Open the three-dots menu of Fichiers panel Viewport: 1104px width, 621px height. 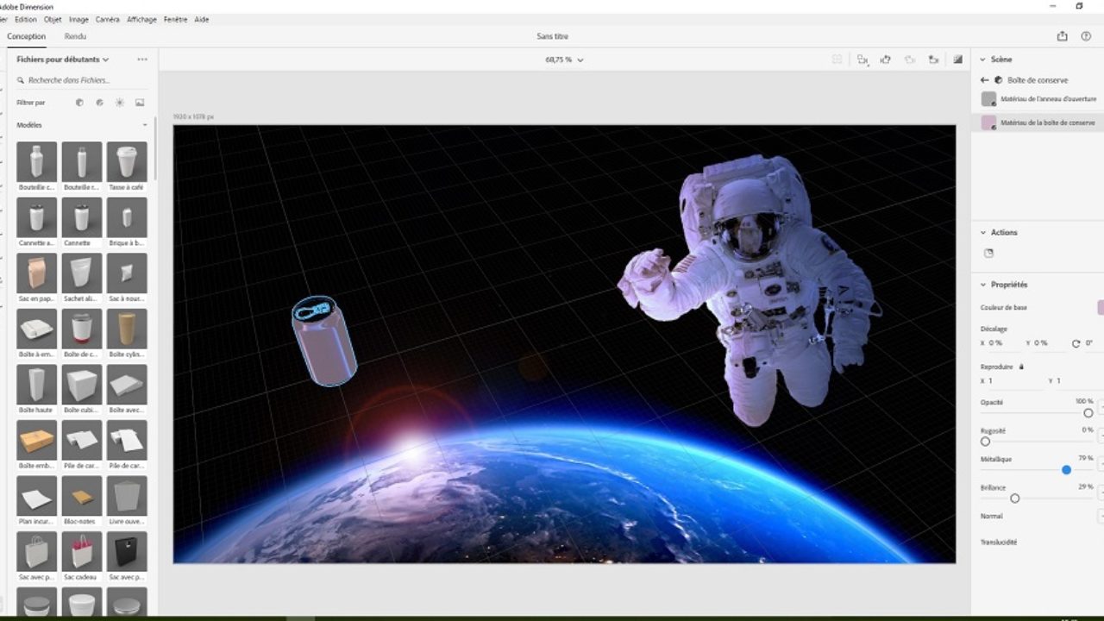142,60
